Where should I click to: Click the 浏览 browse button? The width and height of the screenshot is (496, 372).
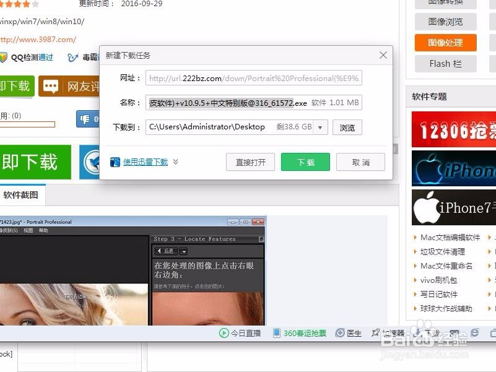coord(347,128)
